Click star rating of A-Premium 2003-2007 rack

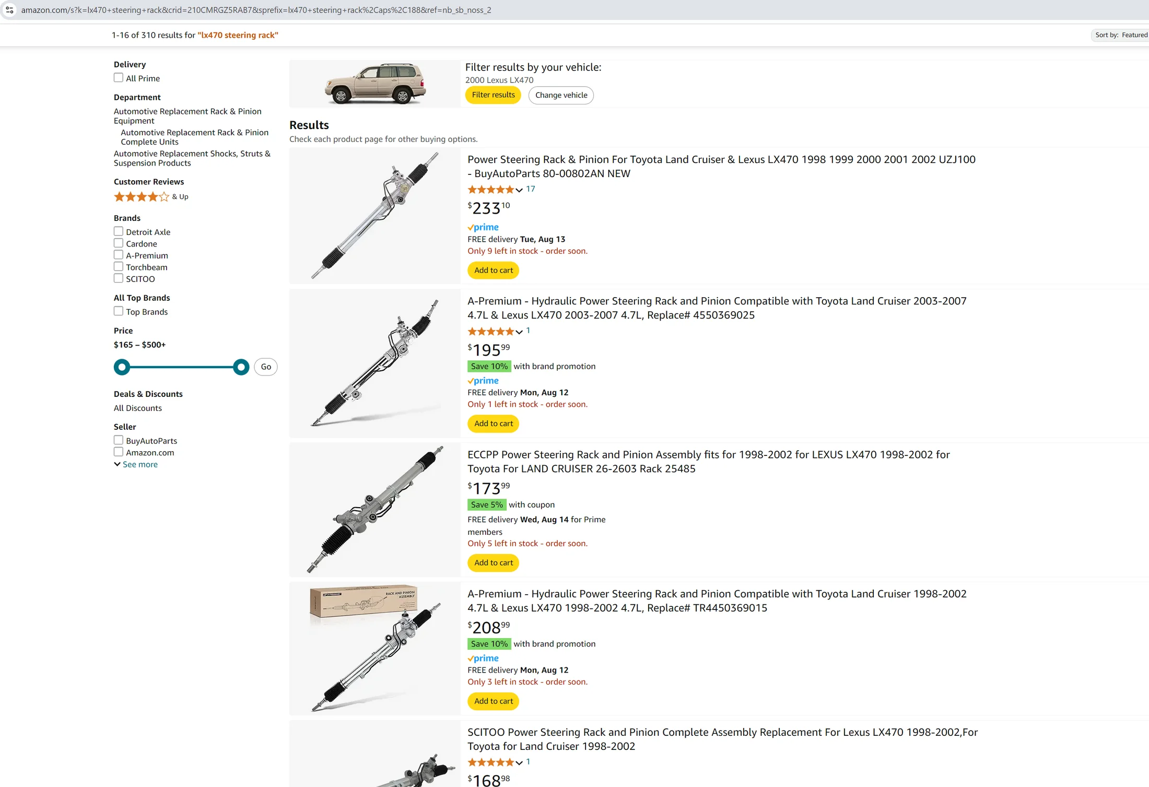pyautogui.click(x=490, y=331)
